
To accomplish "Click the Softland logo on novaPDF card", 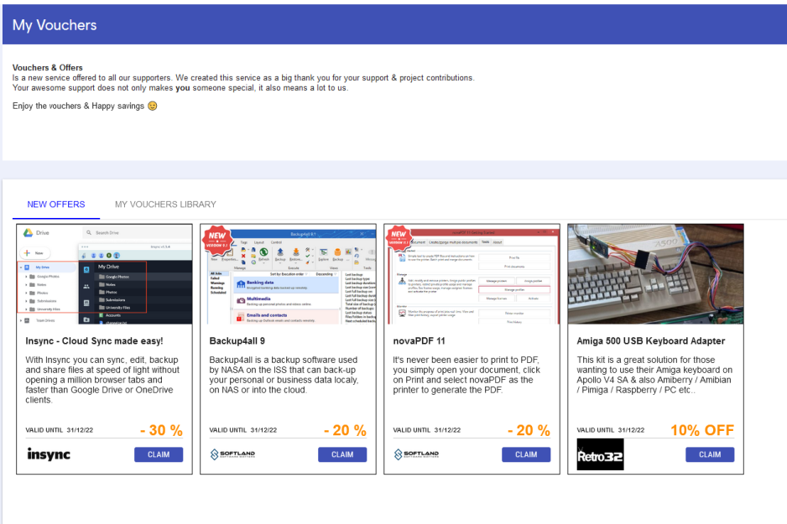I will [x=416, y=454].
